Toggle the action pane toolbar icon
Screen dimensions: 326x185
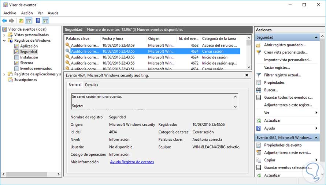(x=45, y=21)
